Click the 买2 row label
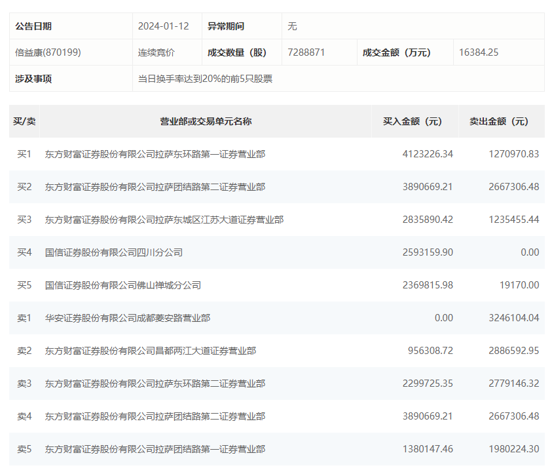The width and height of the screenshot is (552, 472). tap(24, 187)
